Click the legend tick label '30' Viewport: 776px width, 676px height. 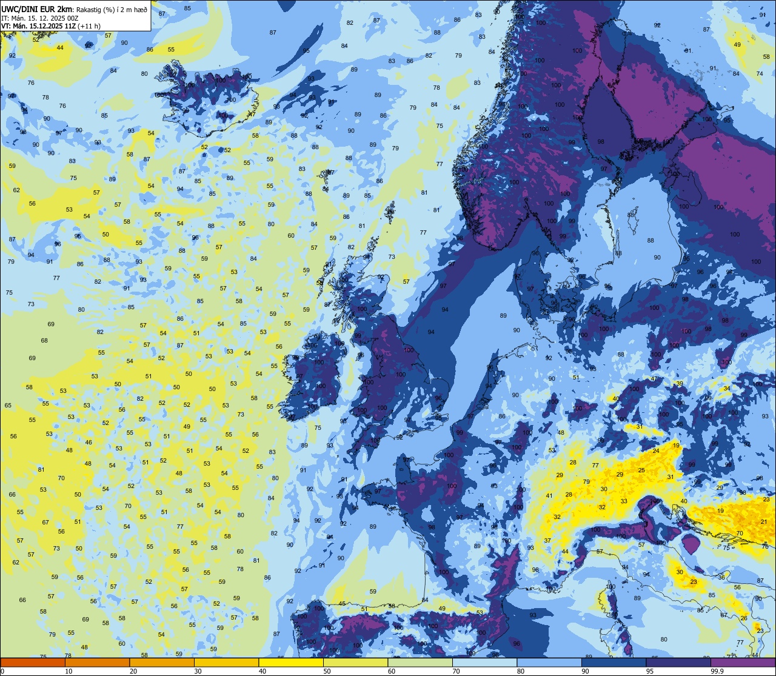click(x=198, y=671)
